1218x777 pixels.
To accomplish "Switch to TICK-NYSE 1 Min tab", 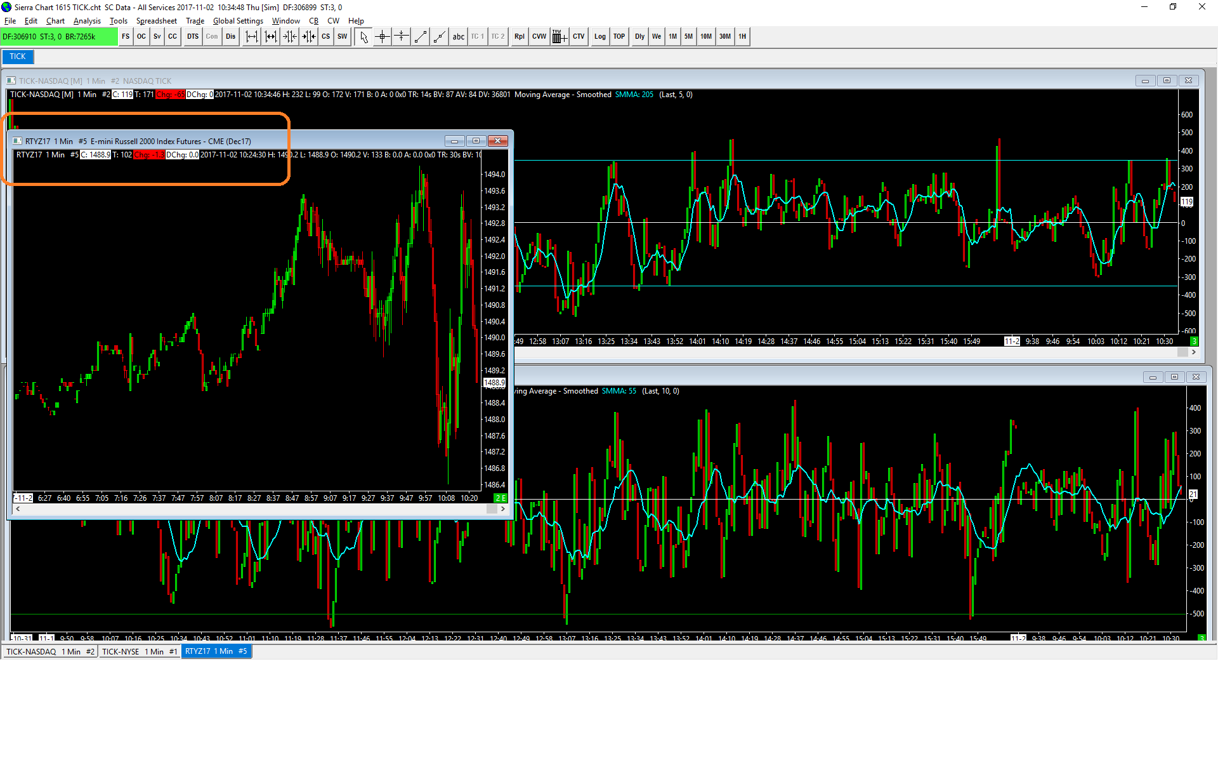I will click(x=140, y=652).
